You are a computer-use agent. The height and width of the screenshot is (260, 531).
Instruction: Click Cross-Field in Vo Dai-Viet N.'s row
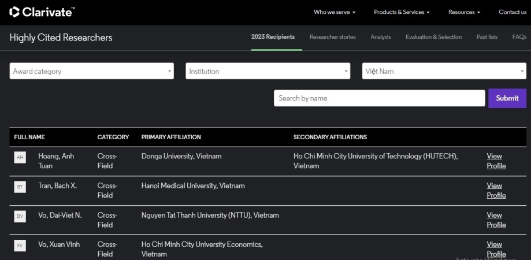pos(107,220)
